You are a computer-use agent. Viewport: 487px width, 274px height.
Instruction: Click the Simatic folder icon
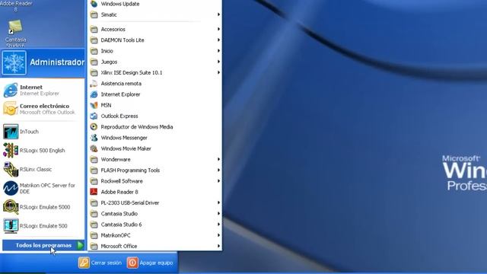pyautogui.click(x=94, y=14)
